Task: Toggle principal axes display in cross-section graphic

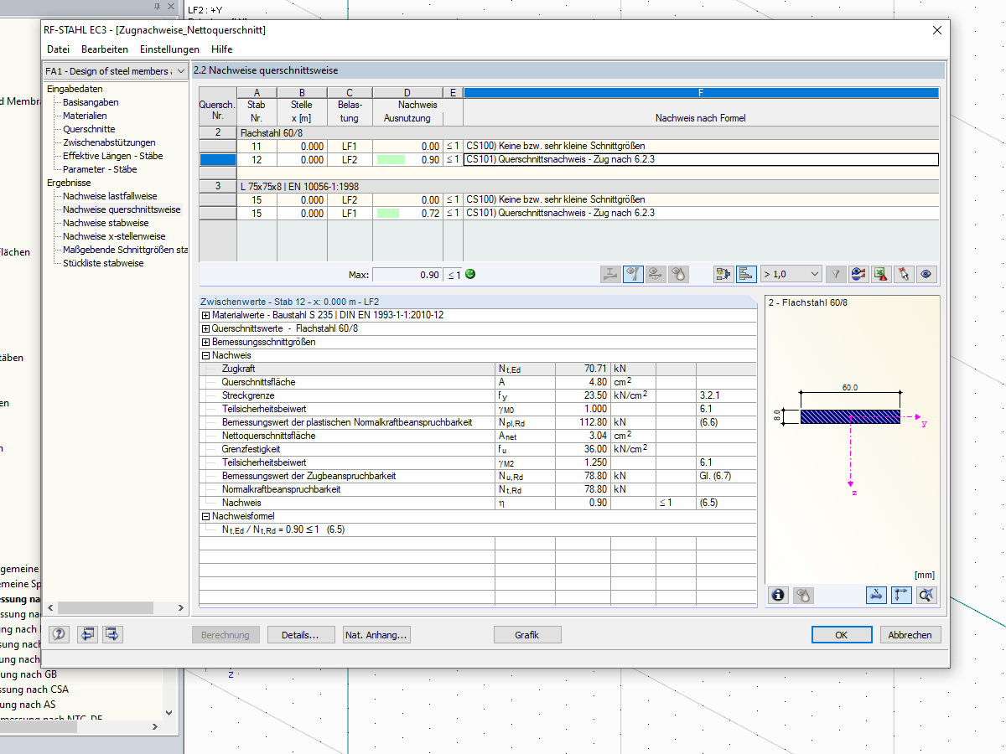Action: (x=901, y=595)
